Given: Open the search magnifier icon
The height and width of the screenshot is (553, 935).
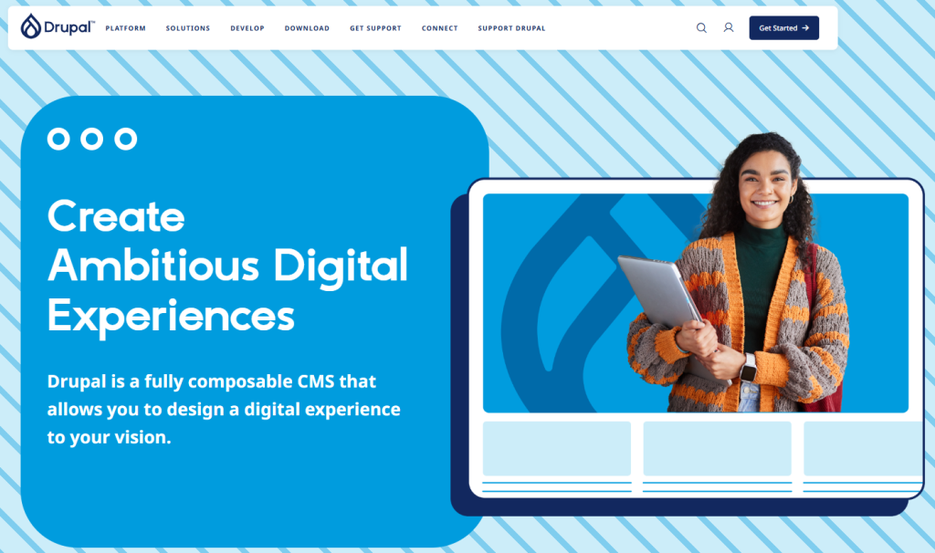Looking at the screenshot, I should [x=701, y=28].
